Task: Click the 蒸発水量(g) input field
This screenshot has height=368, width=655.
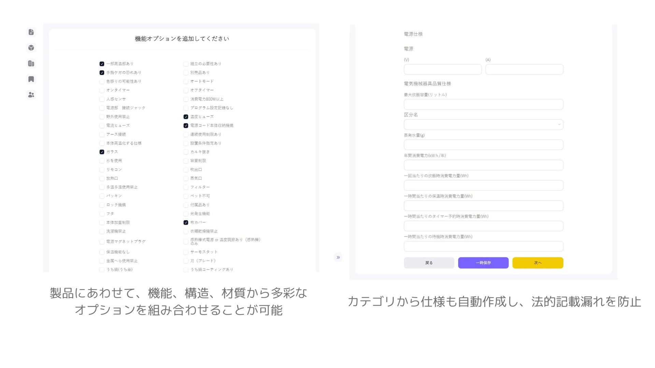Action: [x=483, y=144]
